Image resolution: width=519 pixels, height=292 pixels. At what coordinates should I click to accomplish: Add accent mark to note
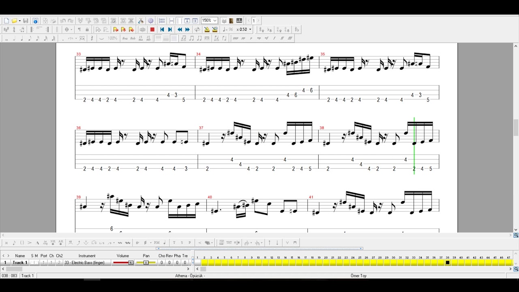coord(30,243)
